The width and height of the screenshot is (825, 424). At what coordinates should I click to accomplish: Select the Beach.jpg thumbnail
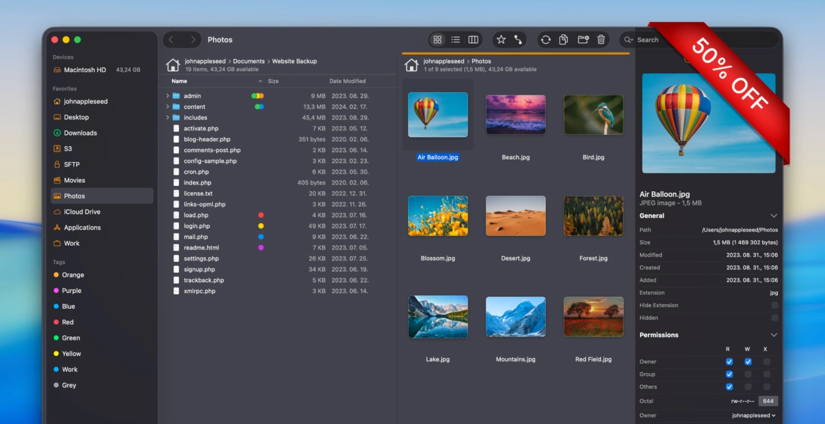(x=516, y=115)
